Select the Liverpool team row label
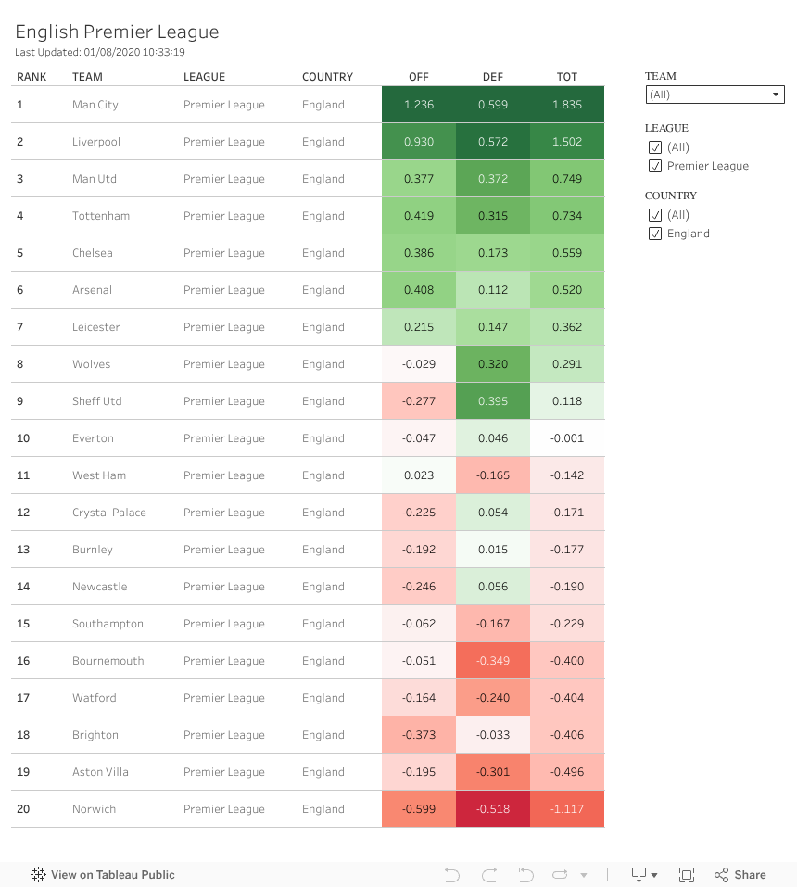This screenshot has height=887, width=797. point(95,142)
